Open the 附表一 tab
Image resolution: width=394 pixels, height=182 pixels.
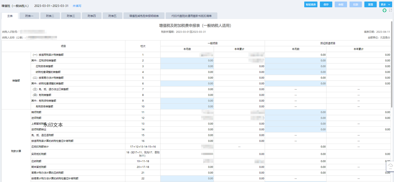[x=30, y=16]
